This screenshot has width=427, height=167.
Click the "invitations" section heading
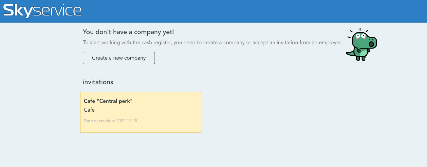[98, 82]
